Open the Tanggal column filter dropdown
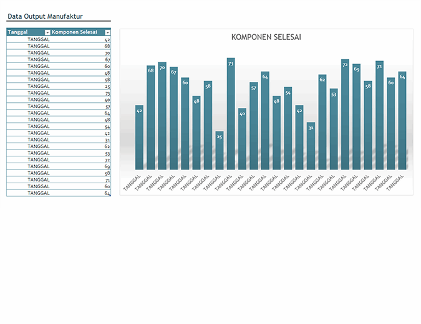 coord(47,32)
